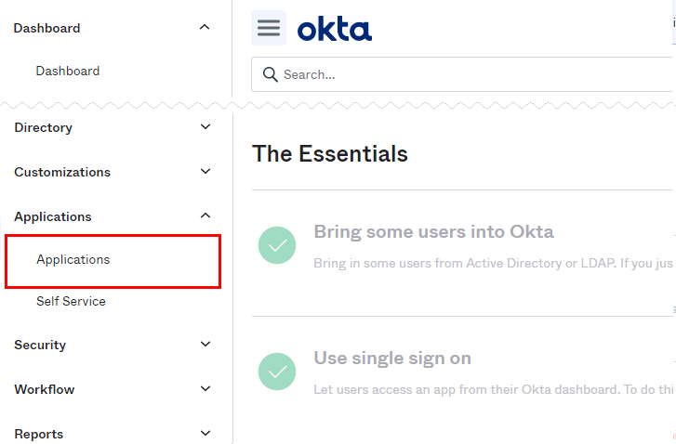Expand the Customizations chevron
Viewport: 676px width, 444px height.
click(205, 172)
